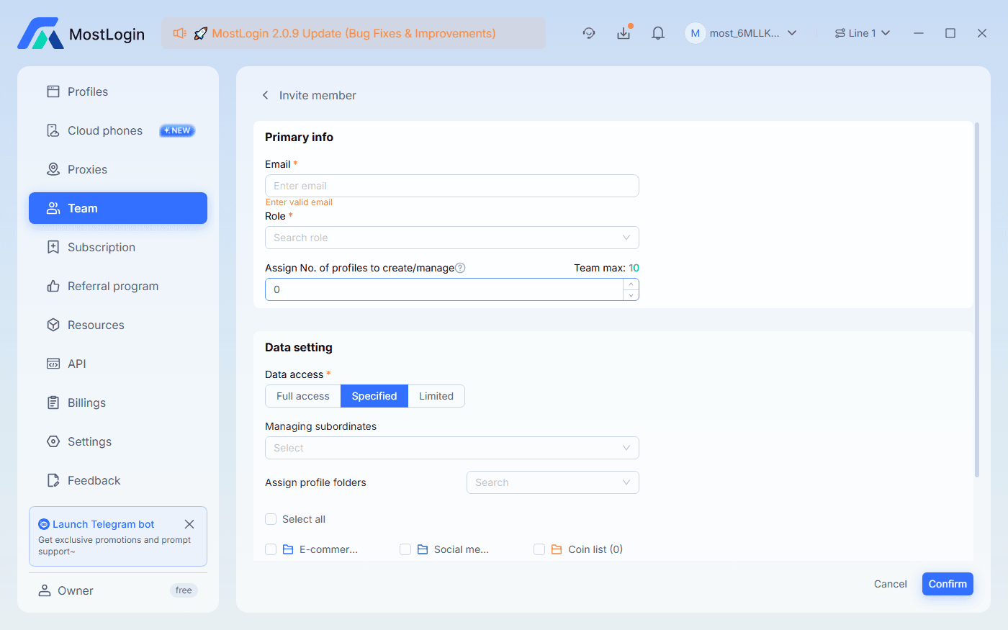Confirm the member invitation
Viewport: 1008px width, 630px height.
948,584
